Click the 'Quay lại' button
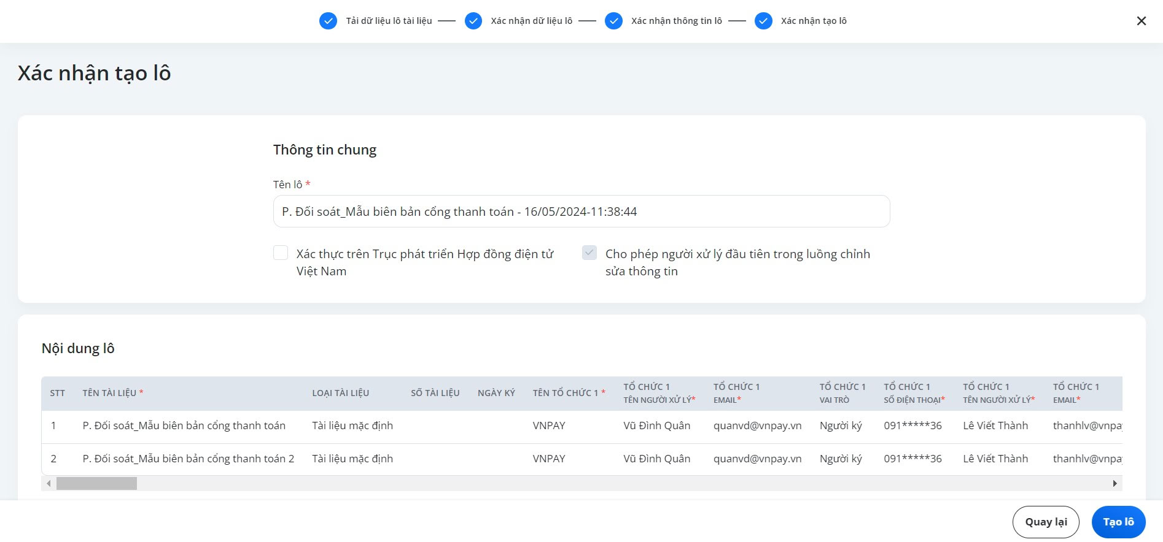The height and width of the screenshot is (542, 1163). pyautogui.click(x=1046, y=522)
